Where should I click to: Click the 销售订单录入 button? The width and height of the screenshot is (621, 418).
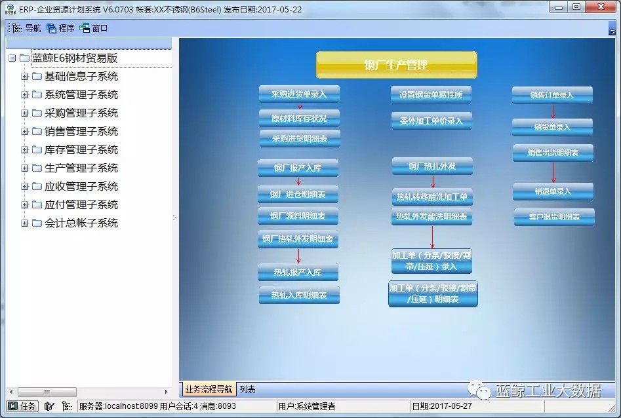pos(554,96)
